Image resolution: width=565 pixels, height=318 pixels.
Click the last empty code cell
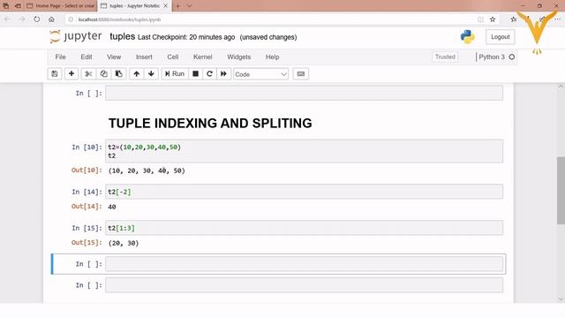(304, 285)
